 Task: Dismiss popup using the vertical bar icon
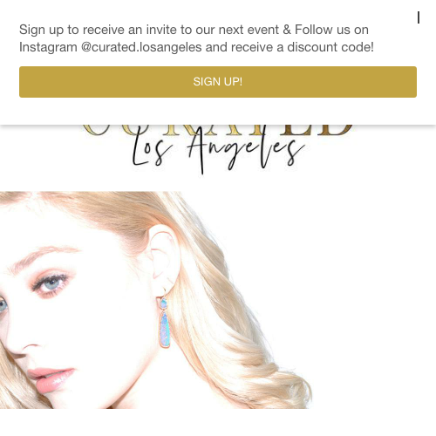tap(419, 17)
